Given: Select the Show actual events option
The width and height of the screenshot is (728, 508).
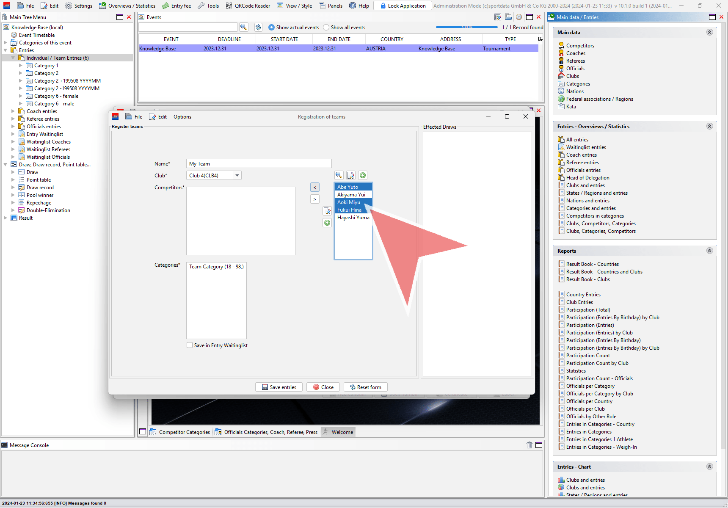Looking at the screenshot, I should pyautogui.click(x=271, y=28).
